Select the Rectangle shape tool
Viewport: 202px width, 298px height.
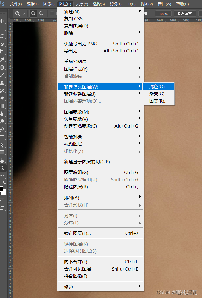[x=2, y=153]
